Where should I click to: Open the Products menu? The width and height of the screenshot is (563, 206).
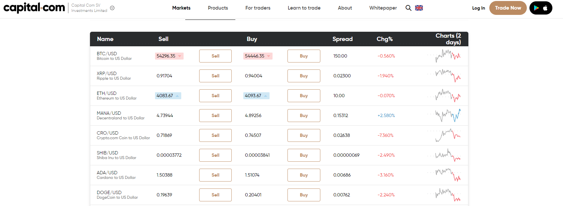(218, 8)
